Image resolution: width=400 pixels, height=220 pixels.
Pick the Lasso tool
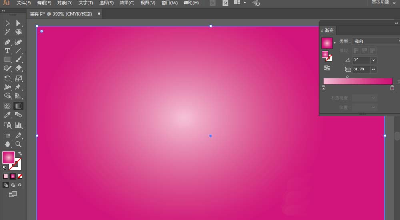[18, 32]
